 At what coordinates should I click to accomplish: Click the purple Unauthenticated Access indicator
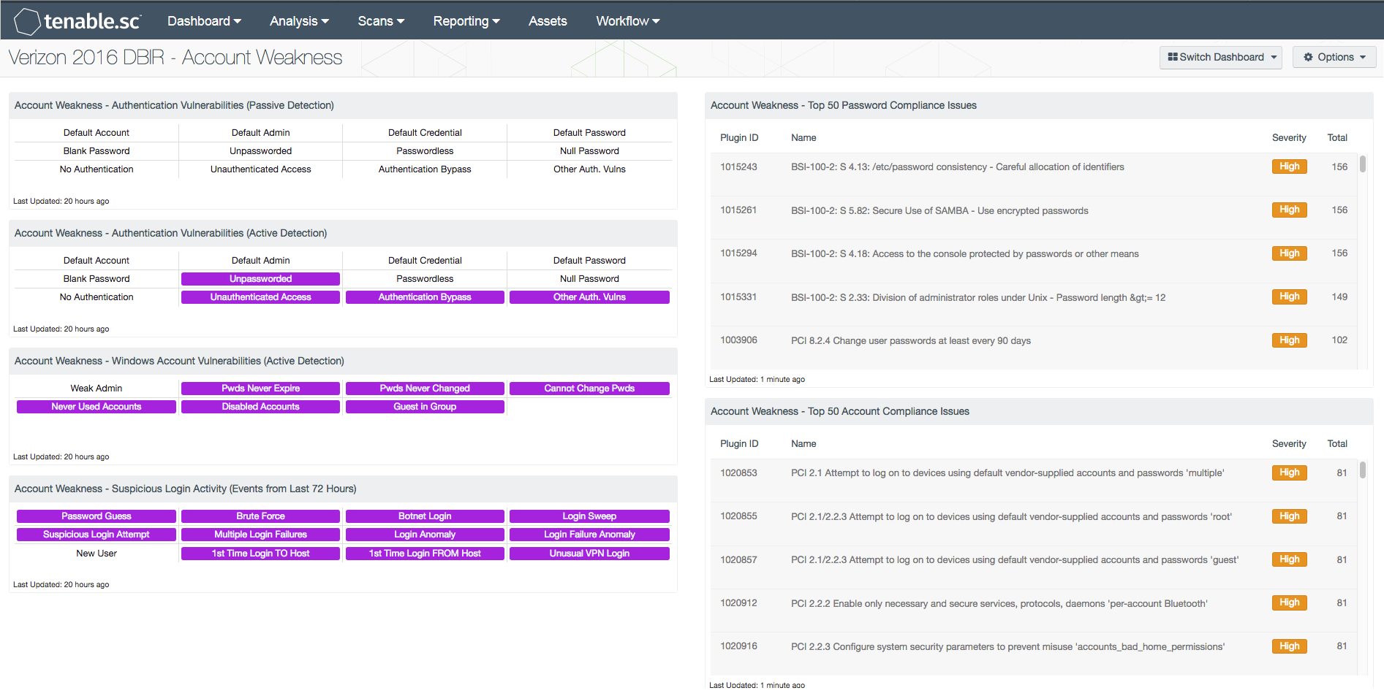(x=260, y=297)
